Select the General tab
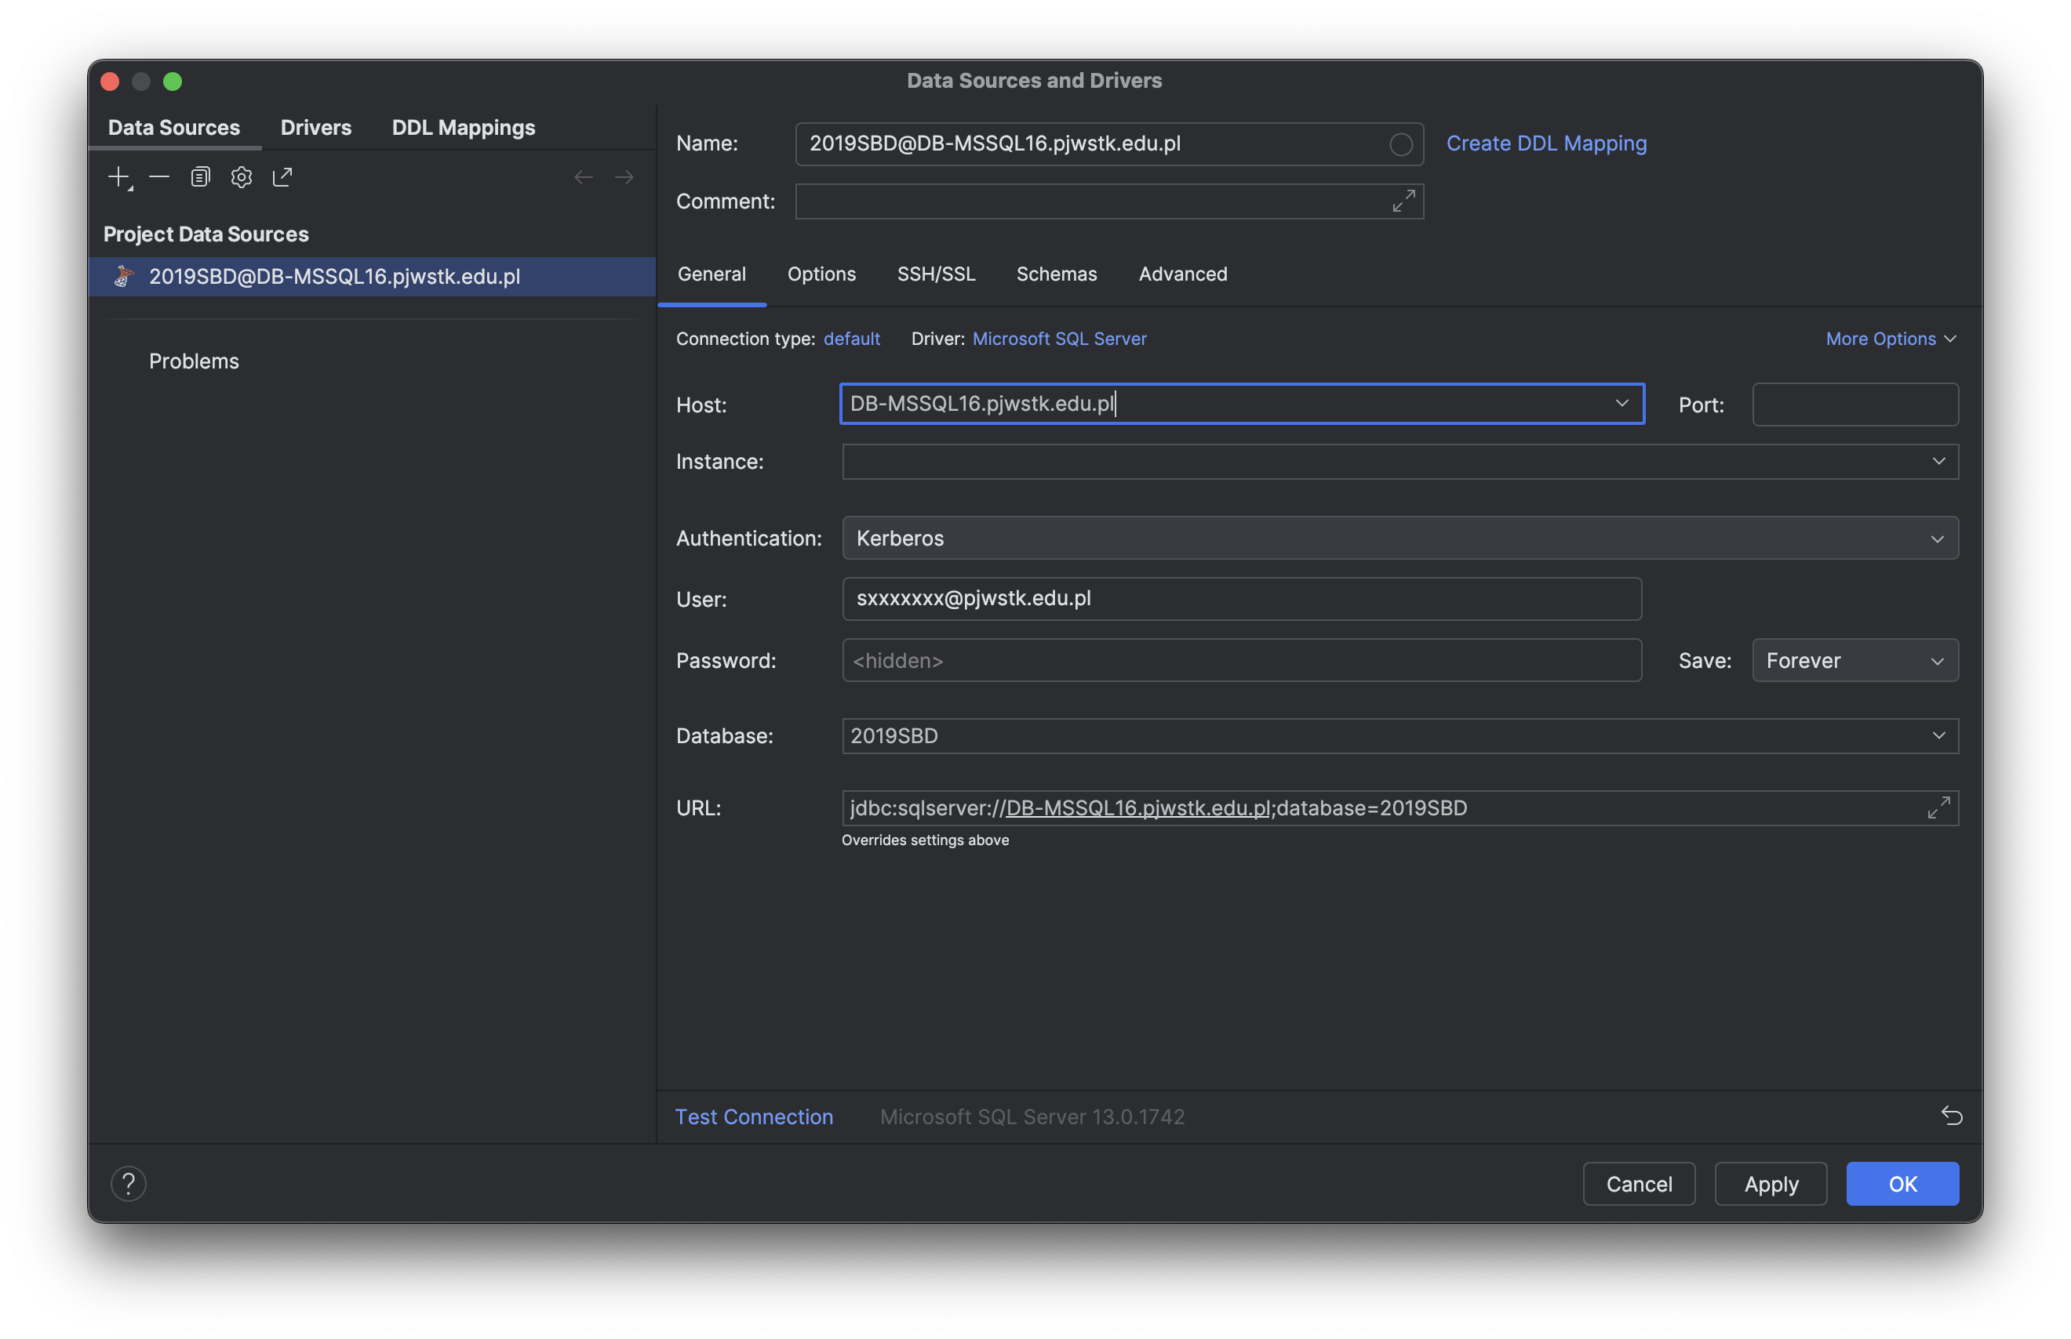The image size is (2071, 1339). [712, 274]
